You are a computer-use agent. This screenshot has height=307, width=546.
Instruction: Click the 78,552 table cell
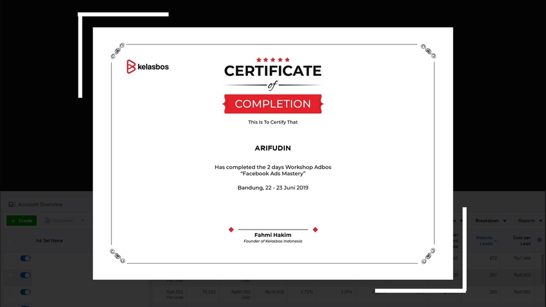pos(209,292)
